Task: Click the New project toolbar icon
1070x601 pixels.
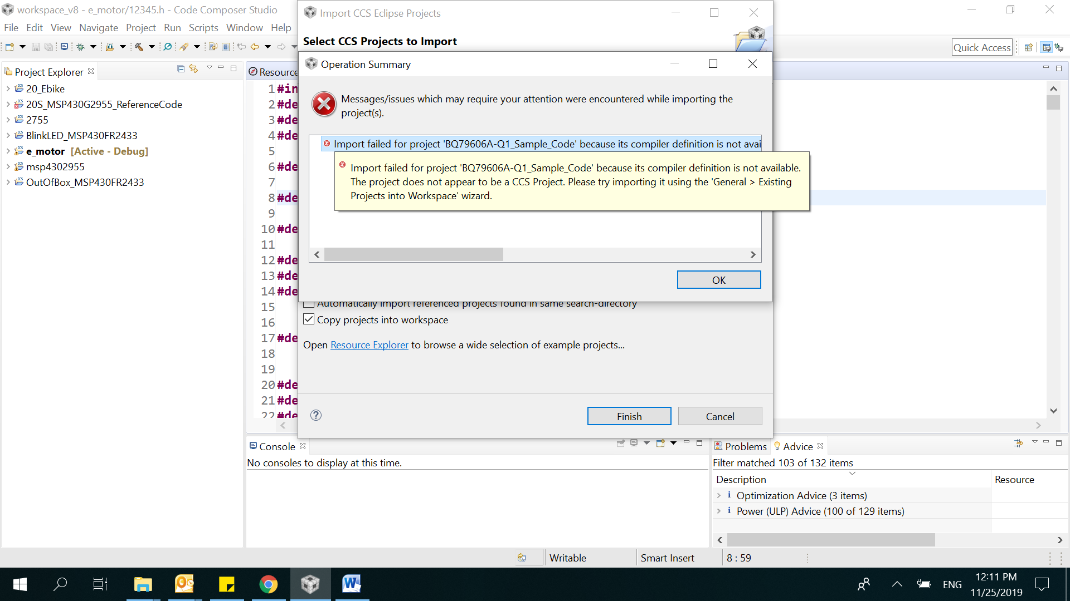Action: point(9,47)
